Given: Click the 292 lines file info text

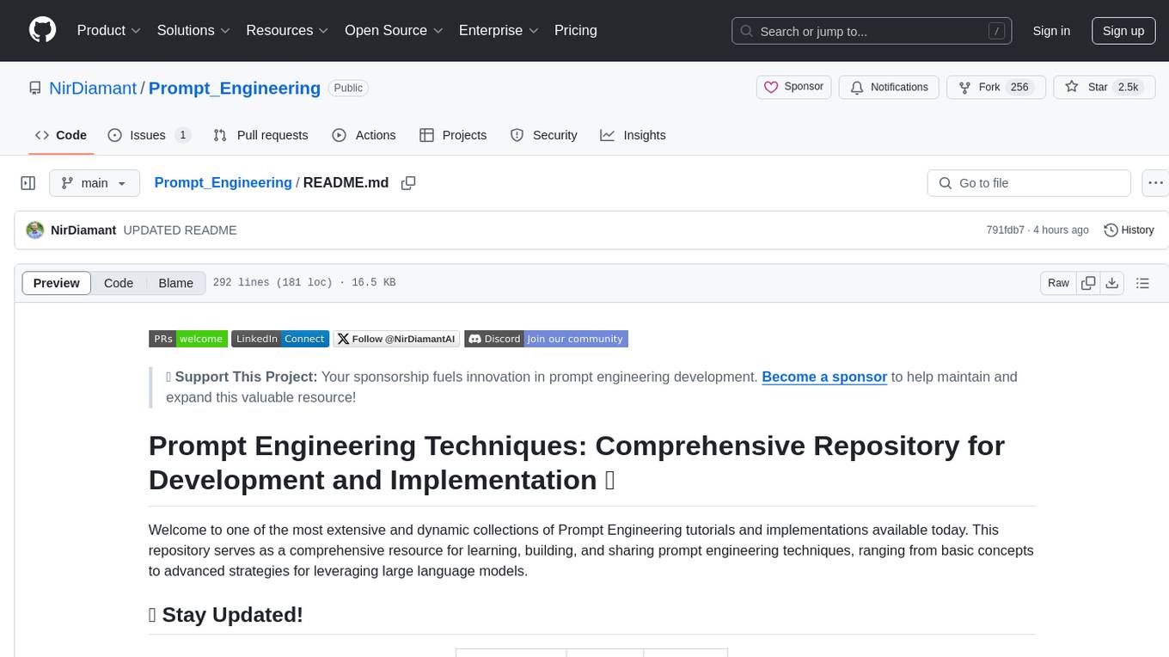Looking at the screenshot, I should pos(304,283).
